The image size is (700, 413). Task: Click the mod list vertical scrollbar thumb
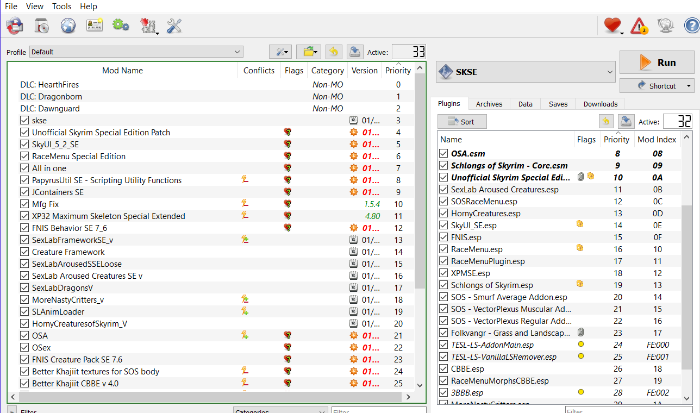click(x=420, y=182)
